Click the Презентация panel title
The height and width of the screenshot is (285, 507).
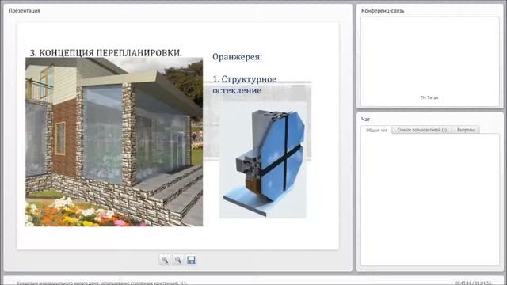[x=25, y=10]
